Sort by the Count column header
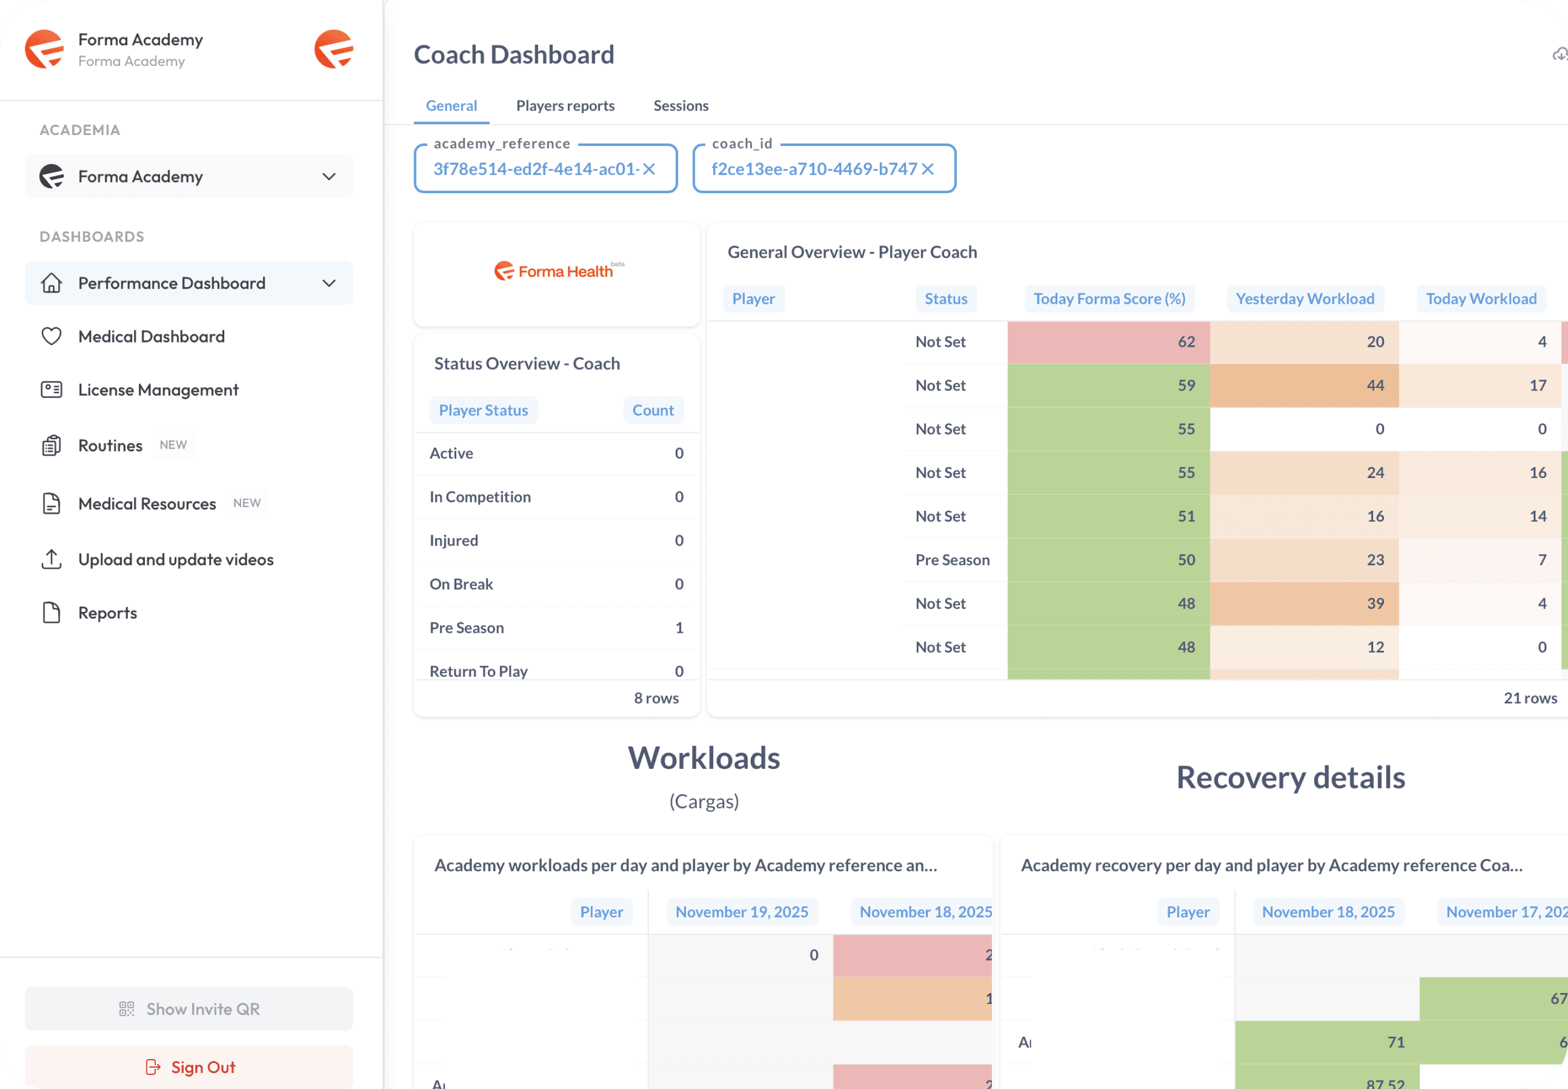Image resolution: width=1568 pixels, height=1089 pixels. click(653, 410)
